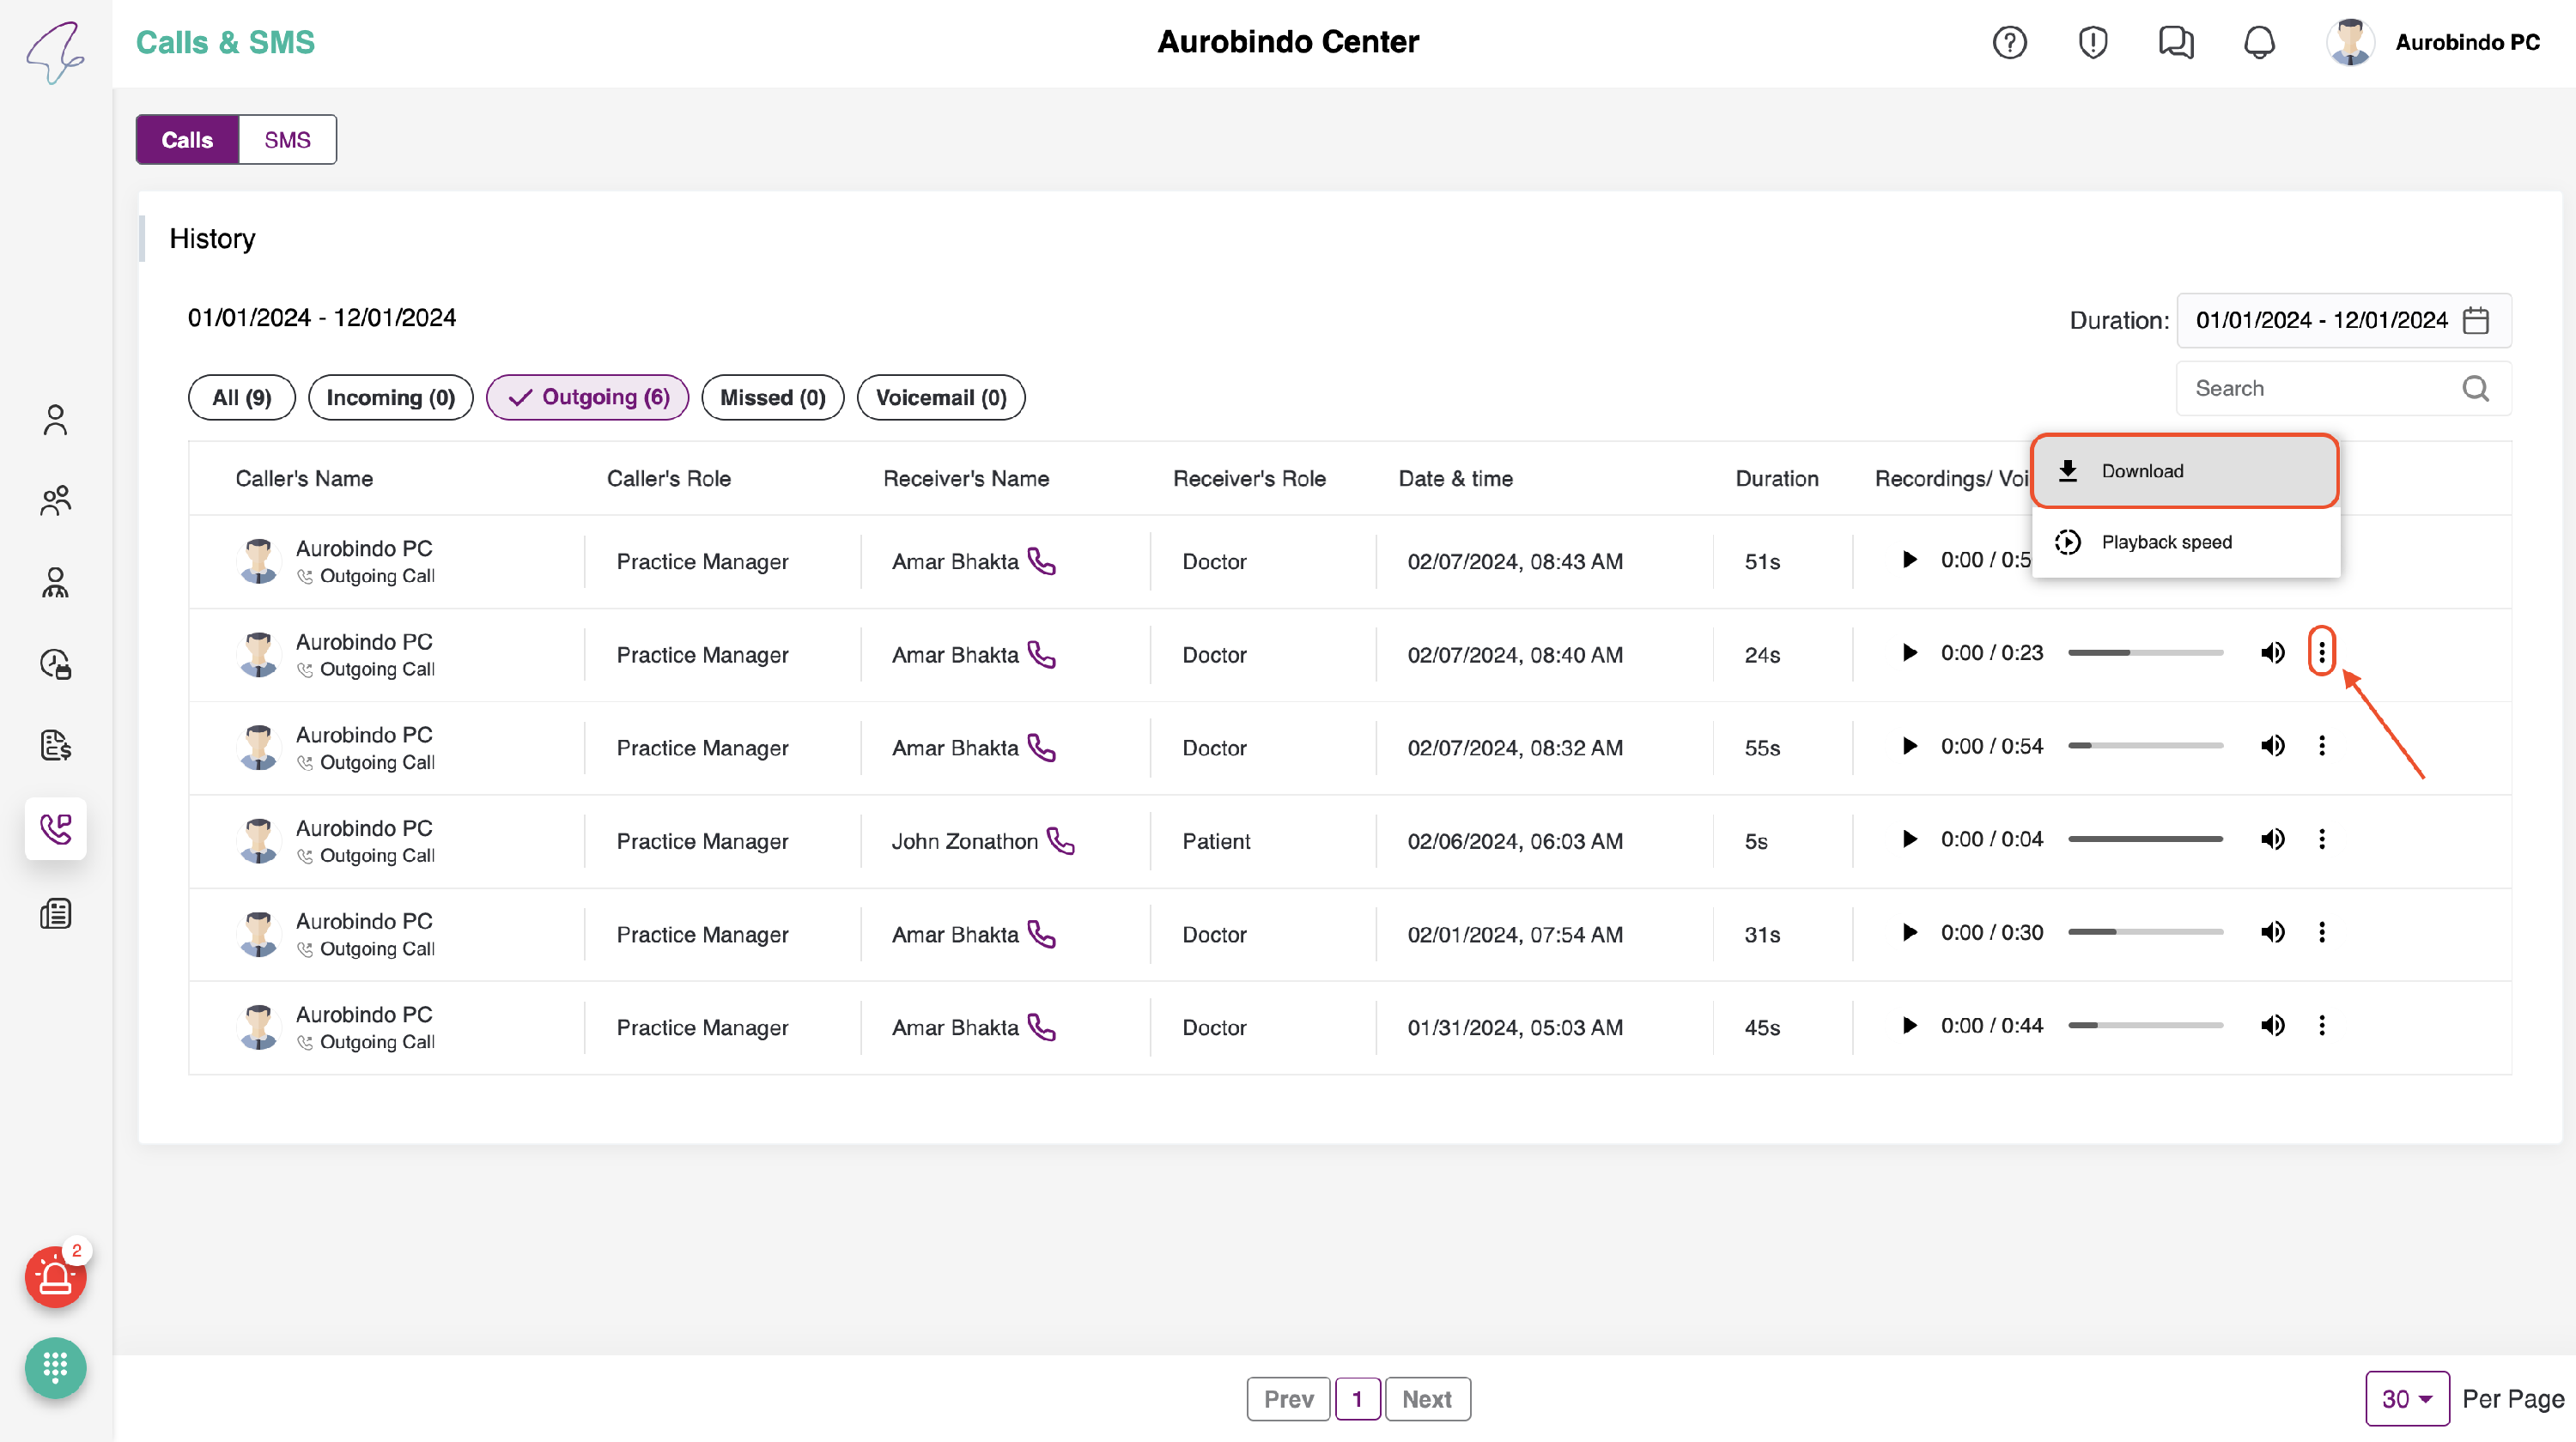
Task: Click the Calls & SMS sidebar icon
Action: click(55, 827)
